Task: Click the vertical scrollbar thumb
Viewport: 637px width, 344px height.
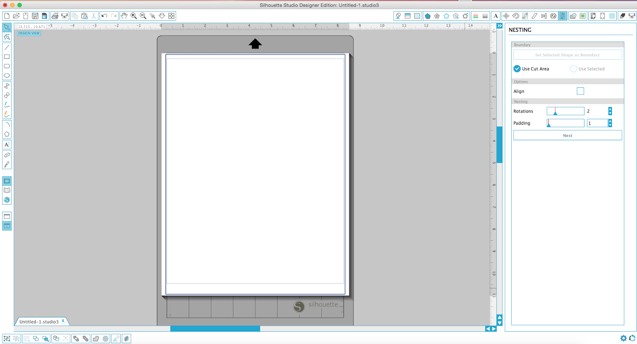Action: point(499,145)
